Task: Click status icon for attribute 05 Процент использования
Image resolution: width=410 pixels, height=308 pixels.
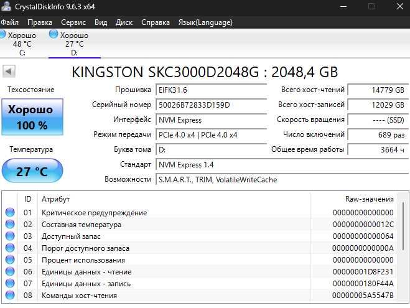Action: point(10,259)
